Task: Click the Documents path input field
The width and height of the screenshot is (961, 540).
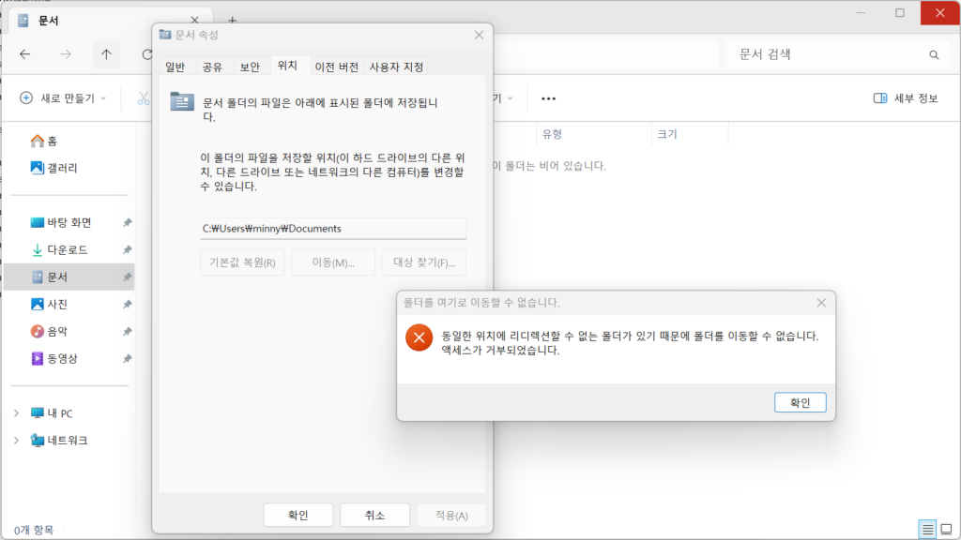Action: tap(333, 229)
